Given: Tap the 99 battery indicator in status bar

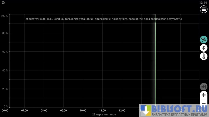Looking at the screenshot, I should 3,3.
